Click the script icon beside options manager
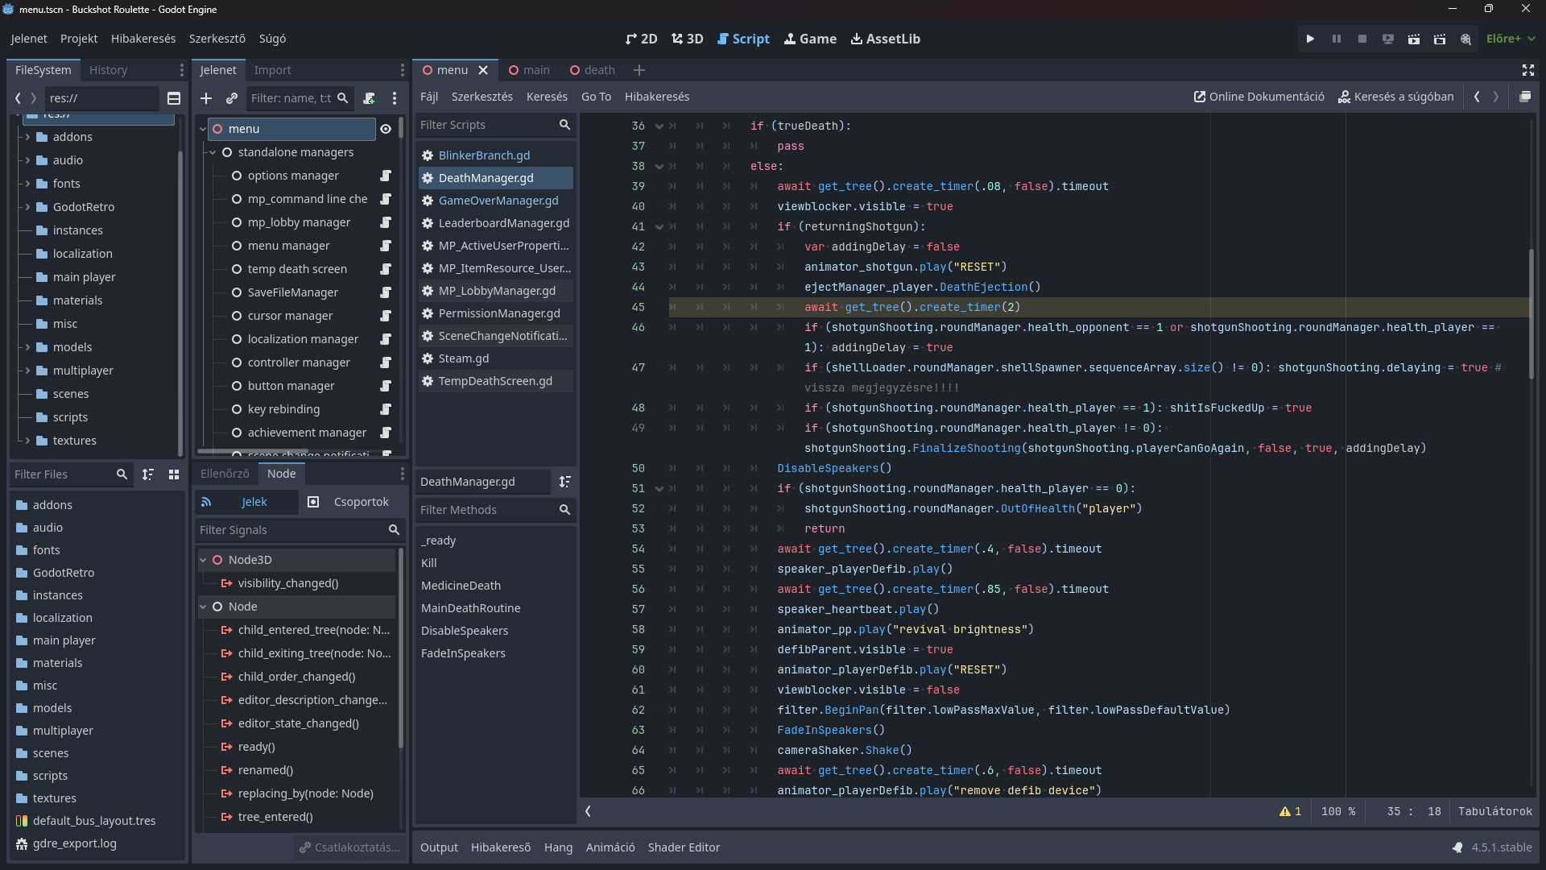Image resolution: width=1546 pixels, height=870 pixels. pos(386,176)
